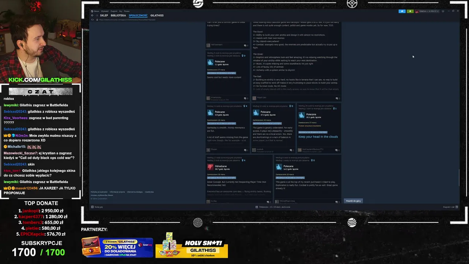
Task: Click 'Dodaj grę' add game button
Action: click(97, 207)
